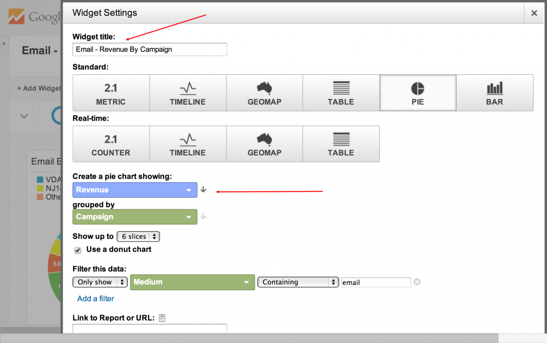Open the 6 slices dropdown
Image resolution: width=547 pixels, height=343 pixels.
point(138,237)
